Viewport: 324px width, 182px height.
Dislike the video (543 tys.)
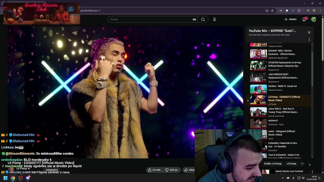(172, 170)
